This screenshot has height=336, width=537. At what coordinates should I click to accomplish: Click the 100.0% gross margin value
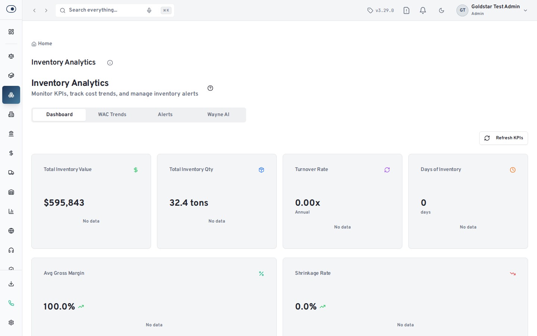59,307
